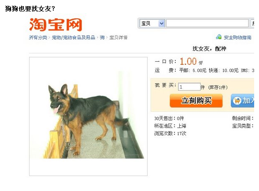Focus the search text field next to 宝贝
This screenshot has height=191, width=259.
coord(207,23)
